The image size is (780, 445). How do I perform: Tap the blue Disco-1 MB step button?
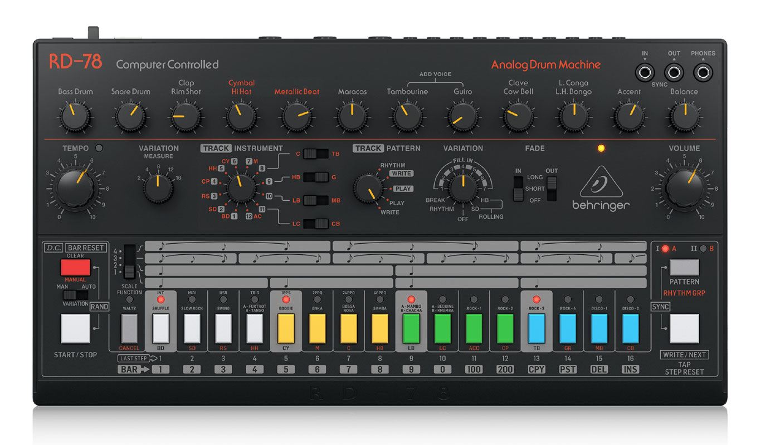point(599,328)
